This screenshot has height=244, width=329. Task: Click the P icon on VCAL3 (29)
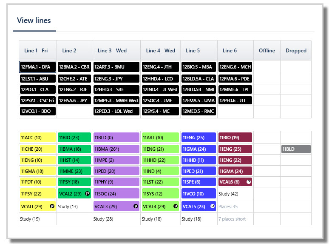pyautogui.click(x=136, y=206)
